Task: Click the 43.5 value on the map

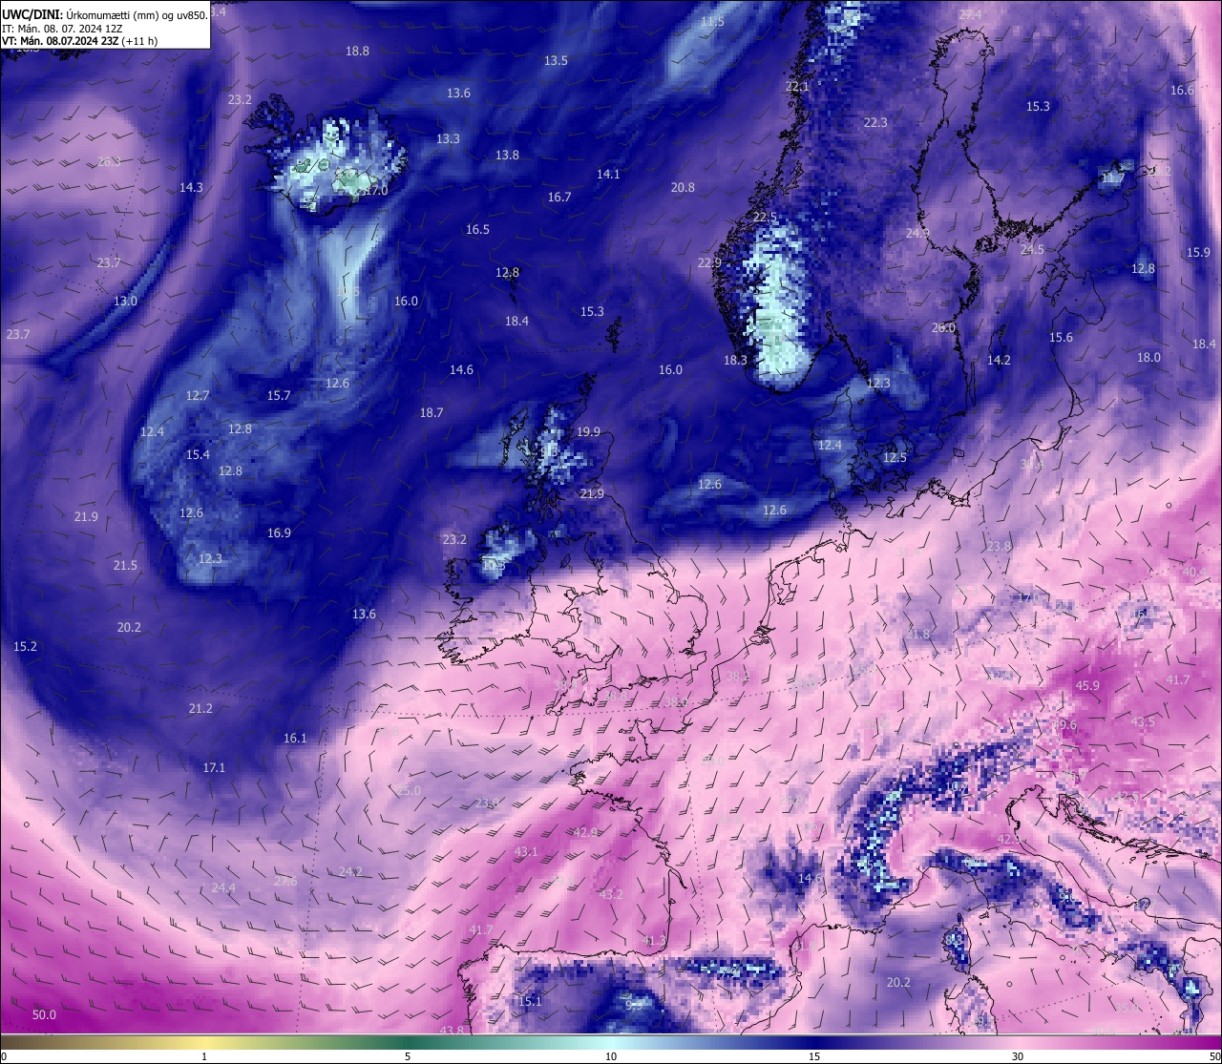Action: 1142,721
